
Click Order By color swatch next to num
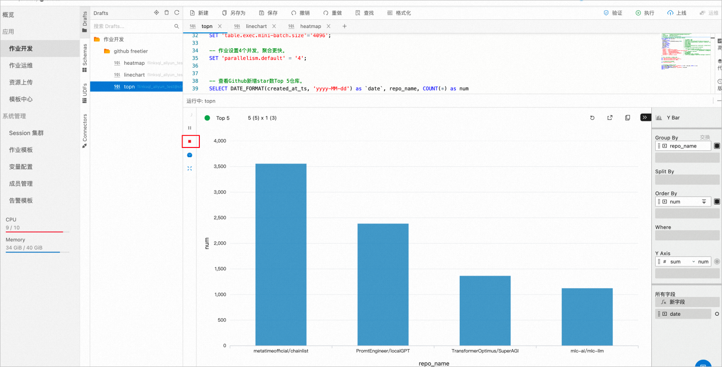pyautogui.click(x=717, y=202)
